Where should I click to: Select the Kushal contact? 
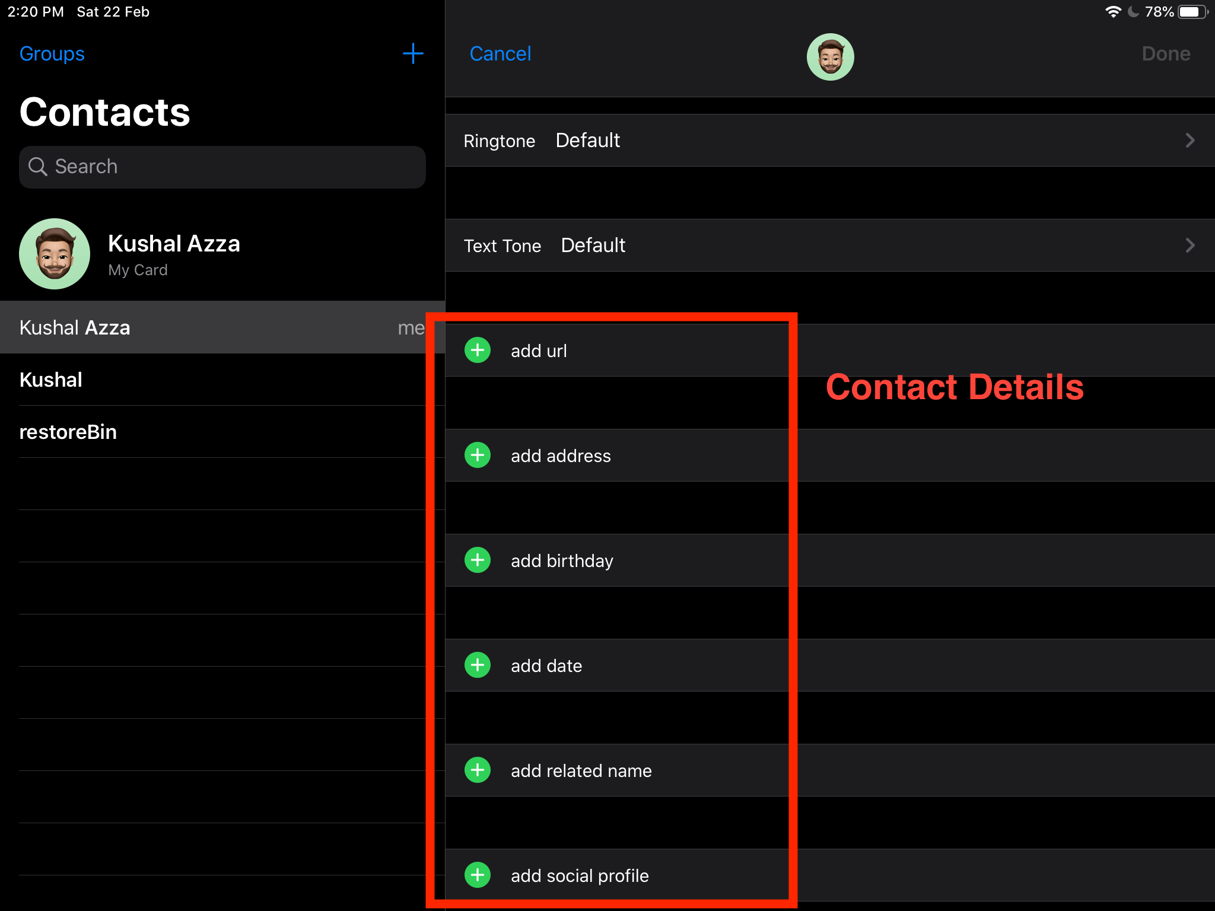222,380
